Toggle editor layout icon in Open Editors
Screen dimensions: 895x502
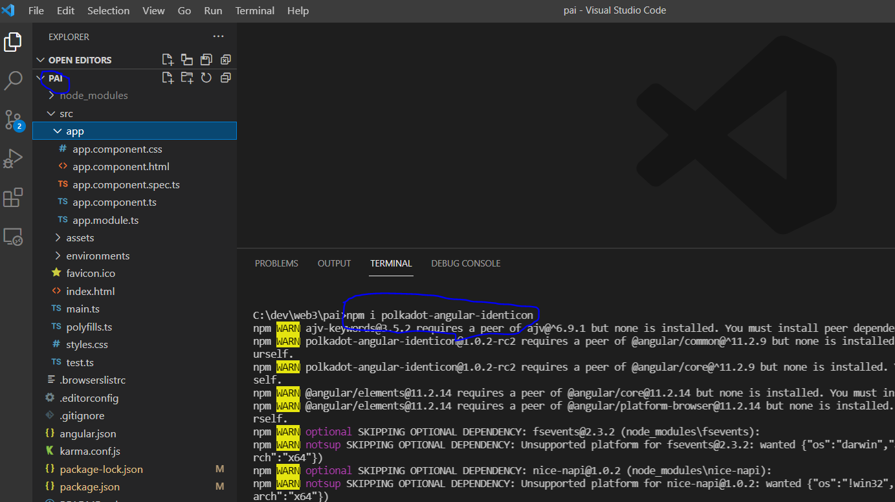[187, 60]
